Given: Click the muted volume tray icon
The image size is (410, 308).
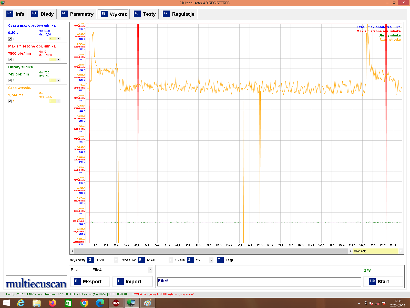Looking at the screenshot, I should (x=371, y=303).
